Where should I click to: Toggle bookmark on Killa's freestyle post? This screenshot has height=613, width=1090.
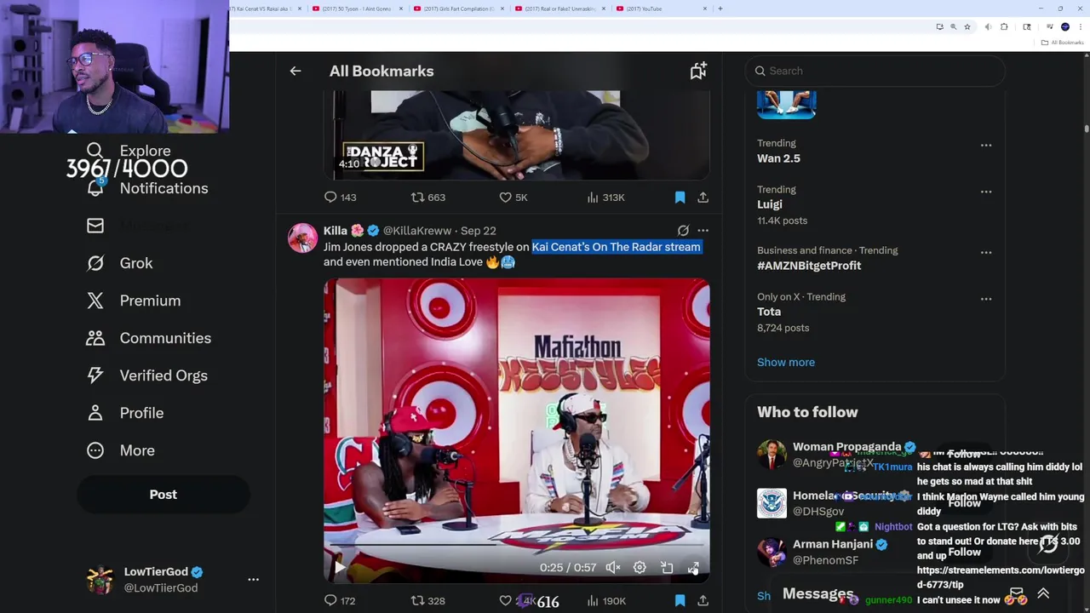click(680, 601)
